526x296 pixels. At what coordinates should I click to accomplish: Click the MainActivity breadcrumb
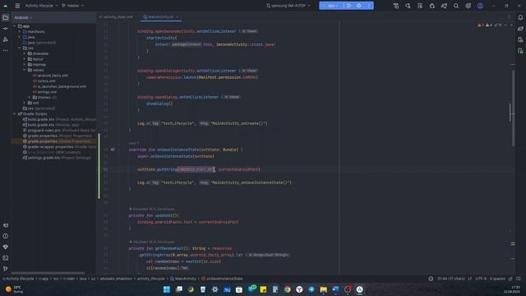183,279
